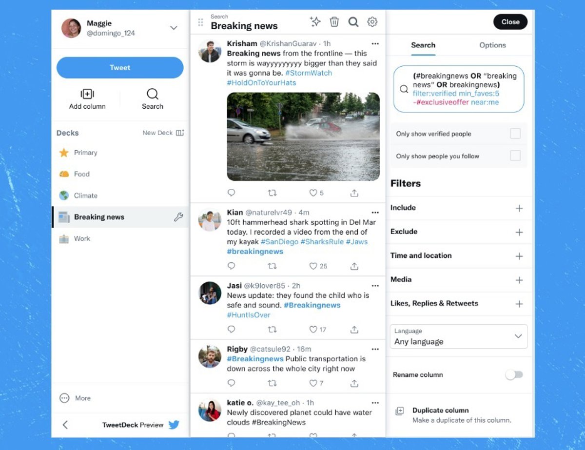The height and width of the screenshot is (450, 585).
Task: Select the Climate deck
Action: pyautogui.click(x=86, y=196)
